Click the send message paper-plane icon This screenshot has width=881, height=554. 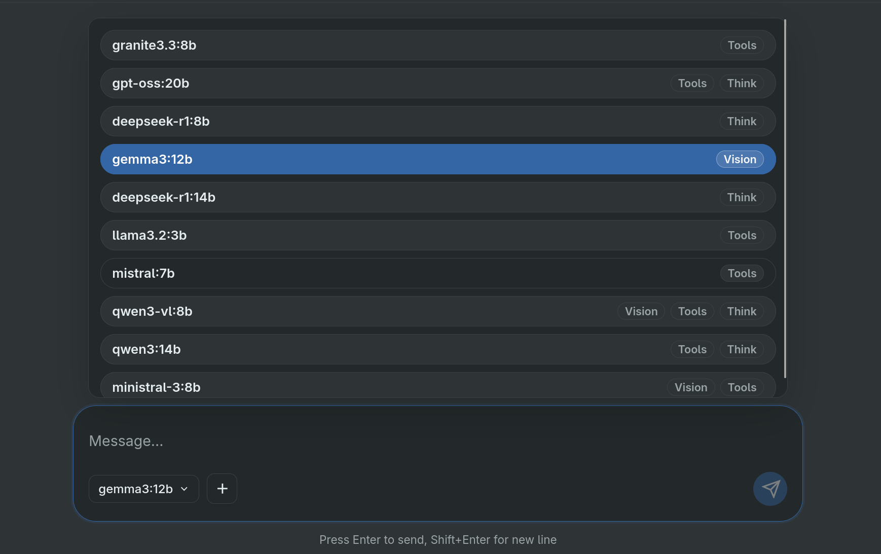coord(770,489)
